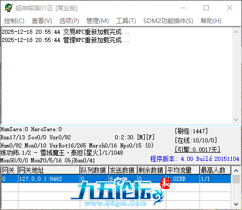Select the 127.0.0.1:8462 gateway address cell
Image resolution: width=242 pixels, height=210 pixels.
coord(49,179)
